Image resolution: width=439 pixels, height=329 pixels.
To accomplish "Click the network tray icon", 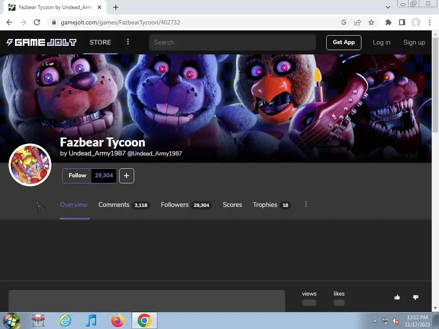I will (385, 321).
